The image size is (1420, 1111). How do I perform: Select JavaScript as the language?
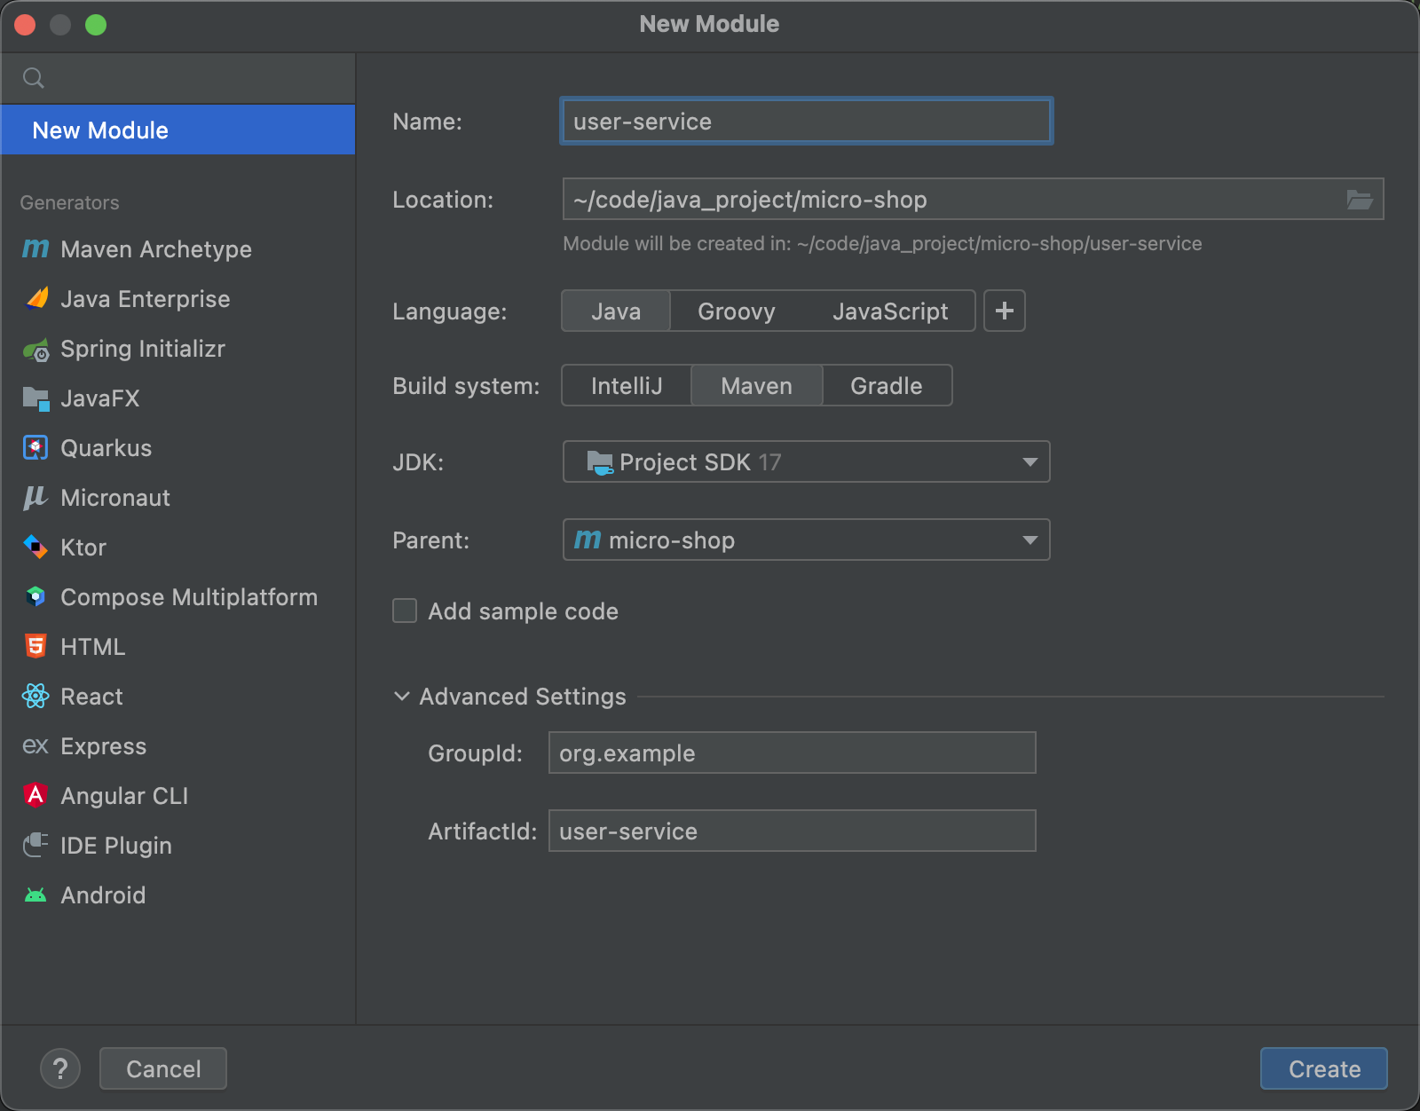coord(890,311)
